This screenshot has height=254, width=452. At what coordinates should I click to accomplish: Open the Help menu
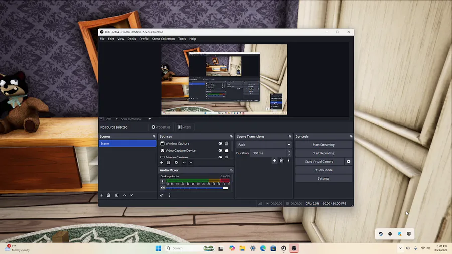click(x=192, y=39)
